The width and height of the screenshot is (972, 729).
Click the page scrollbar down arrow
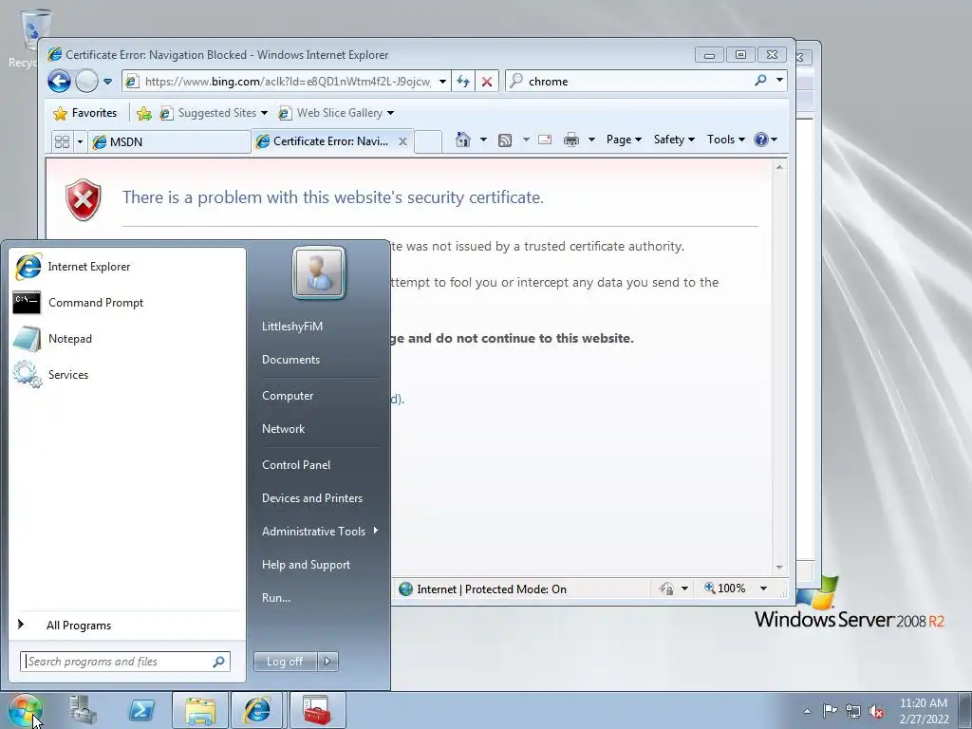click(780, 568)
